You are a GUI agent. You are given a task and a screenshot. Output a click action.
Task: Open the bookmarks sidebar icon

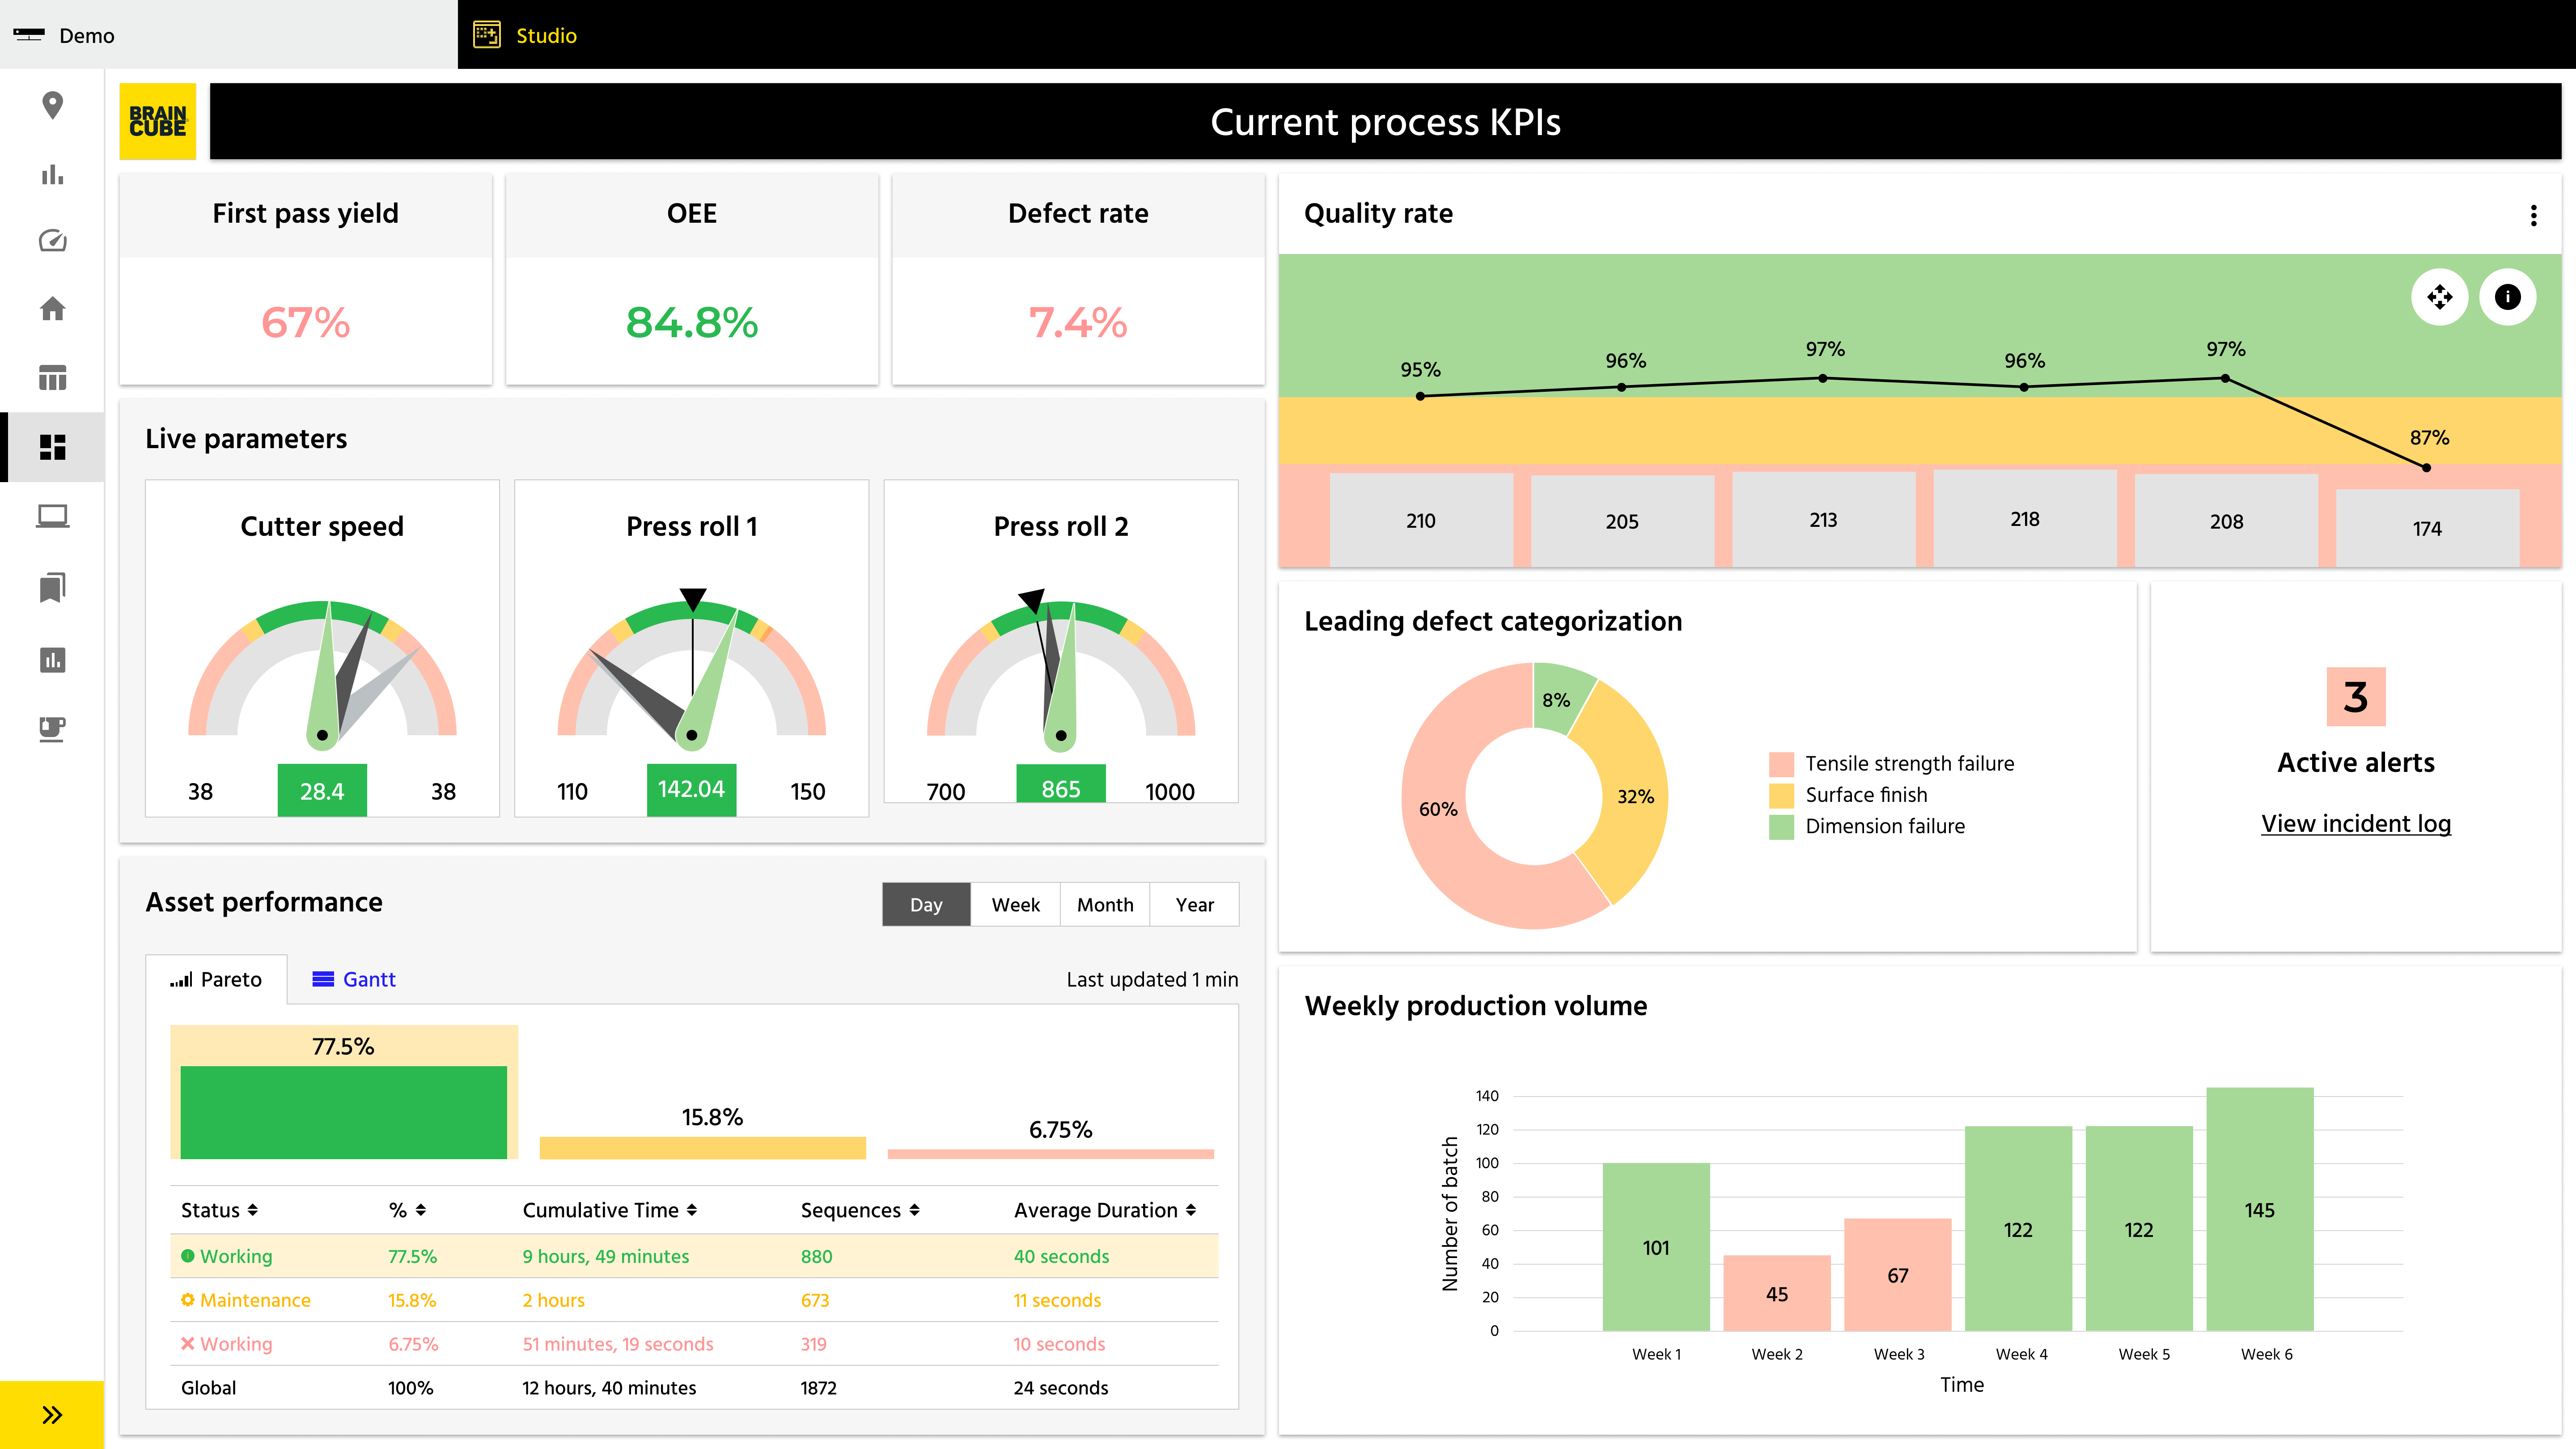point(52,587)
